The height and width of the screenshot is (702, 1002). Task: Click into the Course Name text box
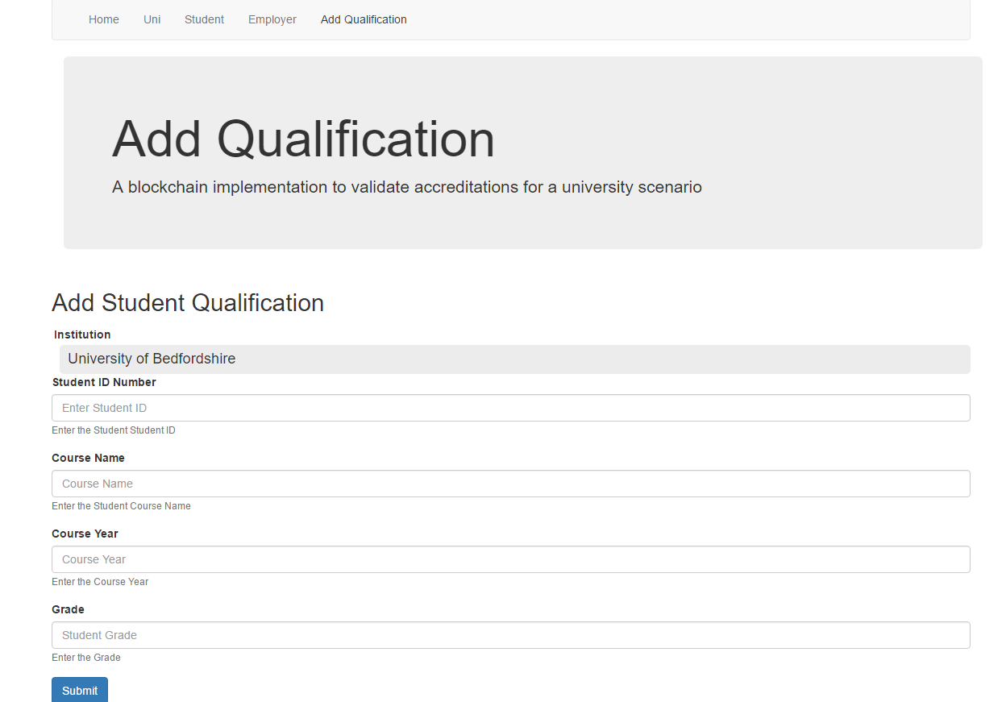(x=511, y=484)
